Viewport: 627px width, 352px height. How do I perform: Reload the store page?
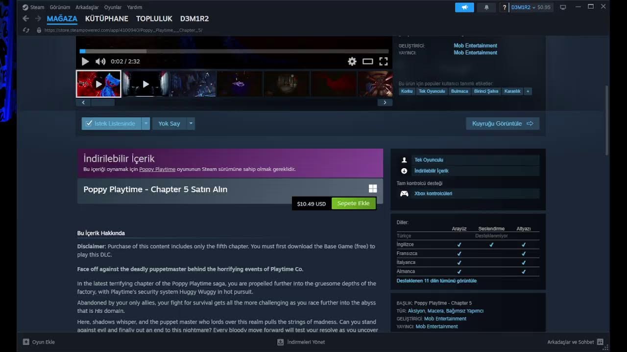(x=26, y=30)
